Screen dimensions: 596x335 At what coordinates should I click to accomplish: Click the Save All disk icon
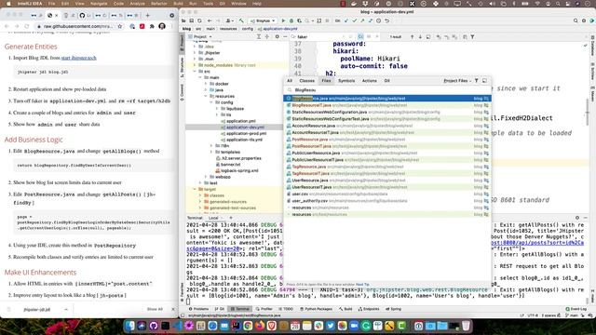(x=192, y=20)
